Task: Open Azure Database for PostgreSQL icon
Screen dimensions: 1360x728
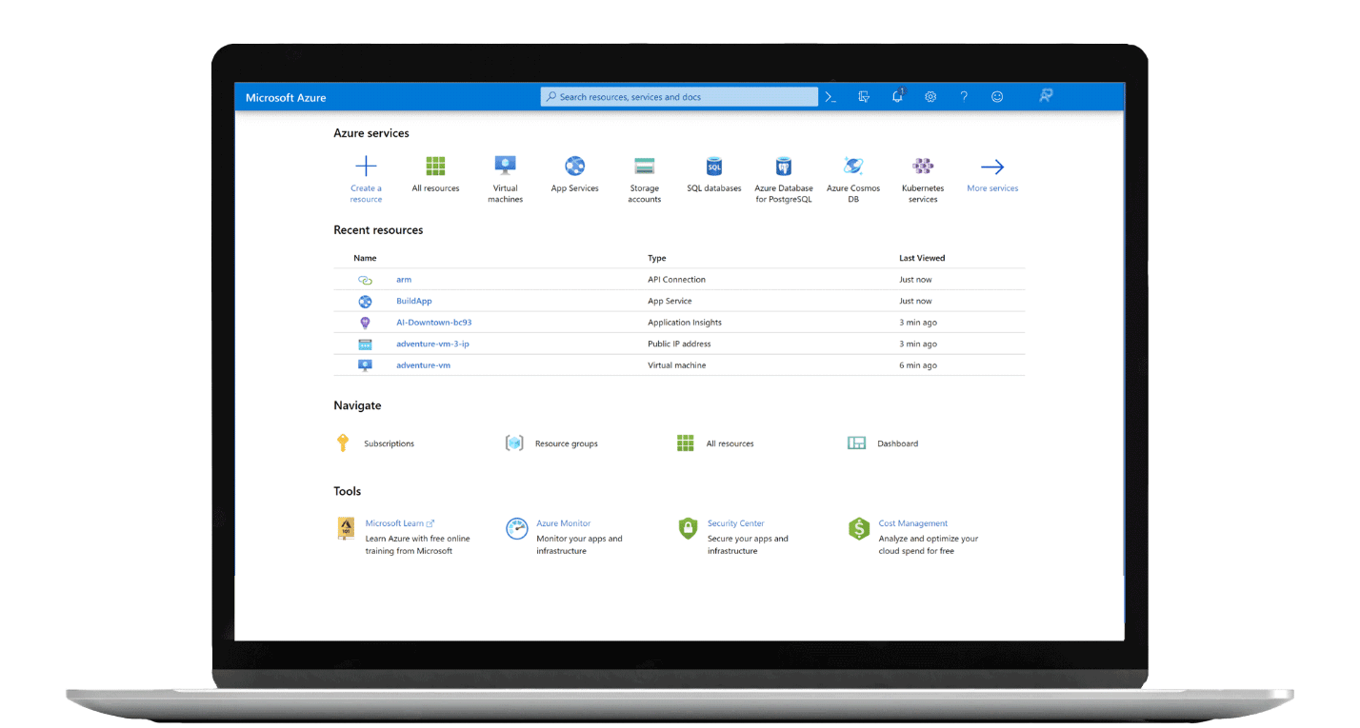Action: pos(784,167)
